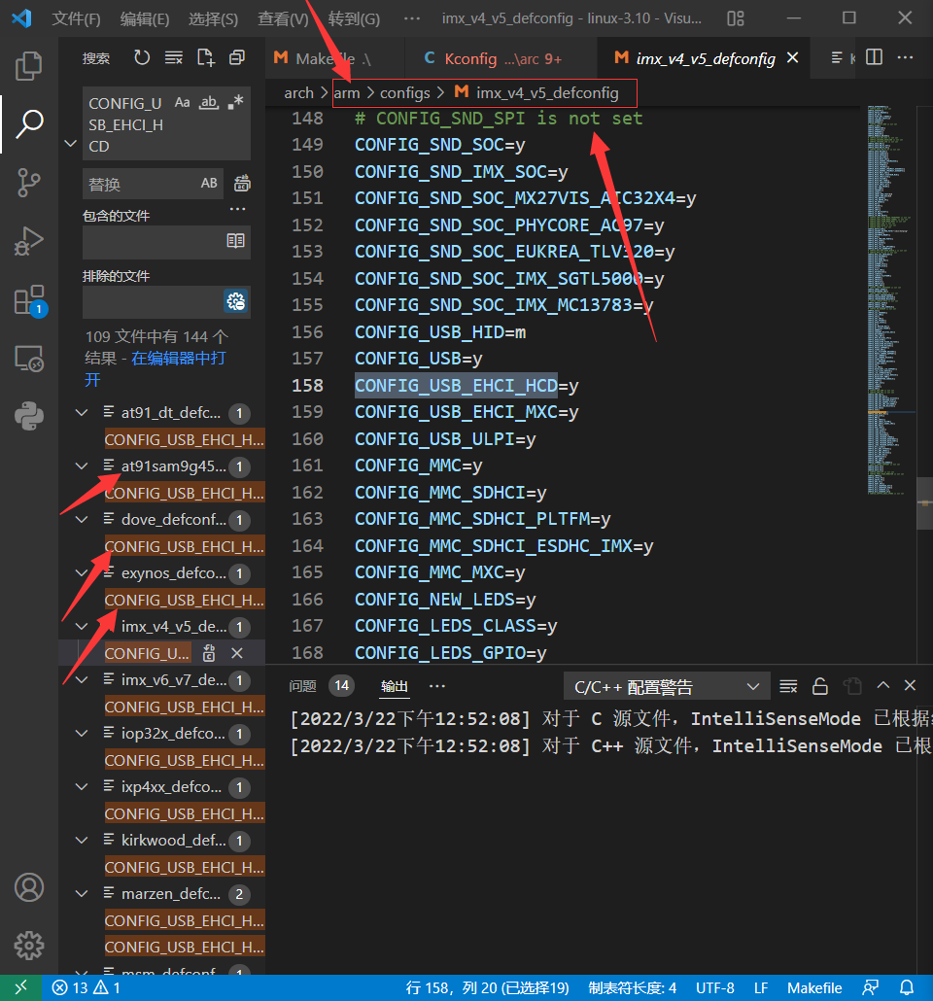Image resolution: width=933 pixels, height=1001 pixels.
Task: Toggle Use Regular Expression option
Action: tap(235, 102)
